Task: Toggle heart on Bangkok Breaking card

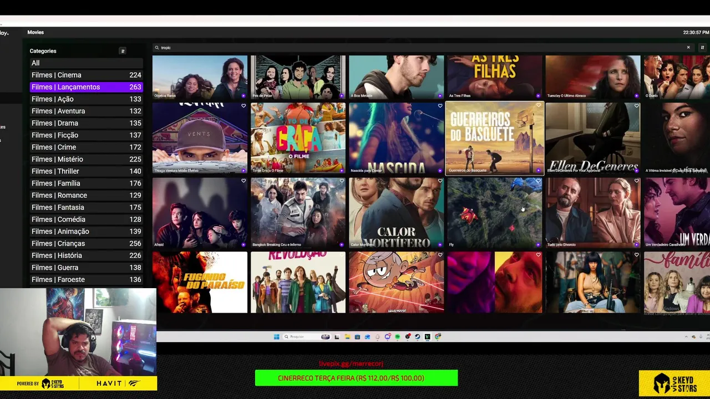Action: click(342, 181)
